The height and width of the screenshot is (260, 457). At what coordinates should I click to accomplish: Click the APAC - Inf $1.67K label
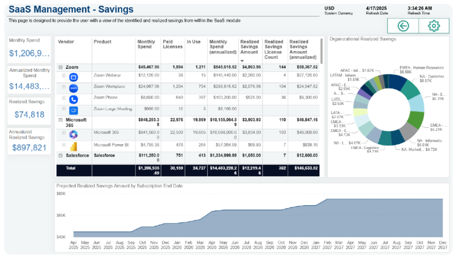tap(357, 70)
